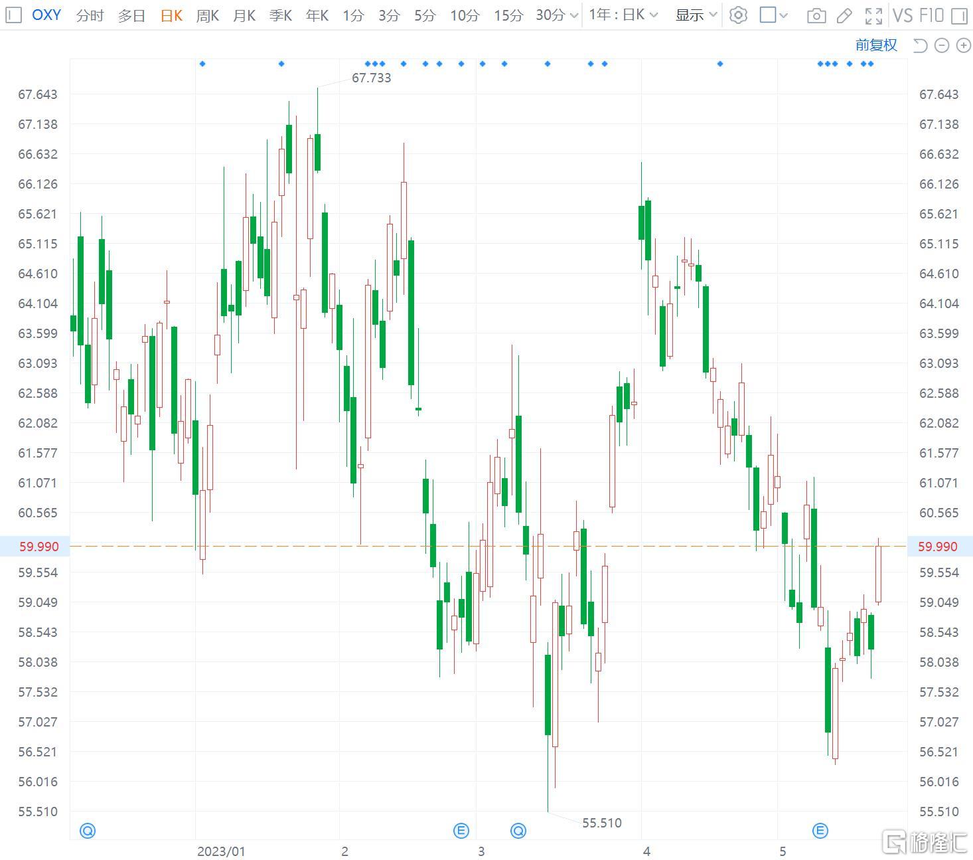973x860 pixels.
Task: Open the 1年:日K range dropdown
Action: [623, 15]
